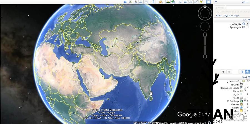The image size is (250, 124).
Task: Open the historical imagery clock icon
Action: 173,2
